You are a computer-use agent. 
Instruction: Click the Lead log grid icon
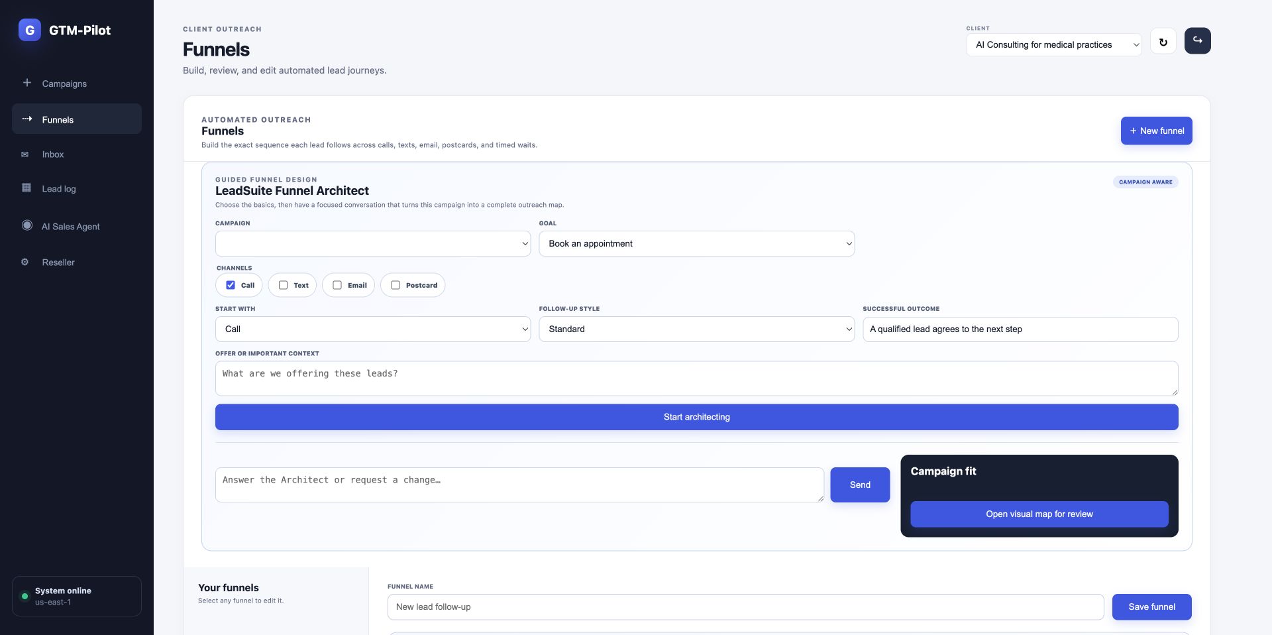[x=26, y=188]
